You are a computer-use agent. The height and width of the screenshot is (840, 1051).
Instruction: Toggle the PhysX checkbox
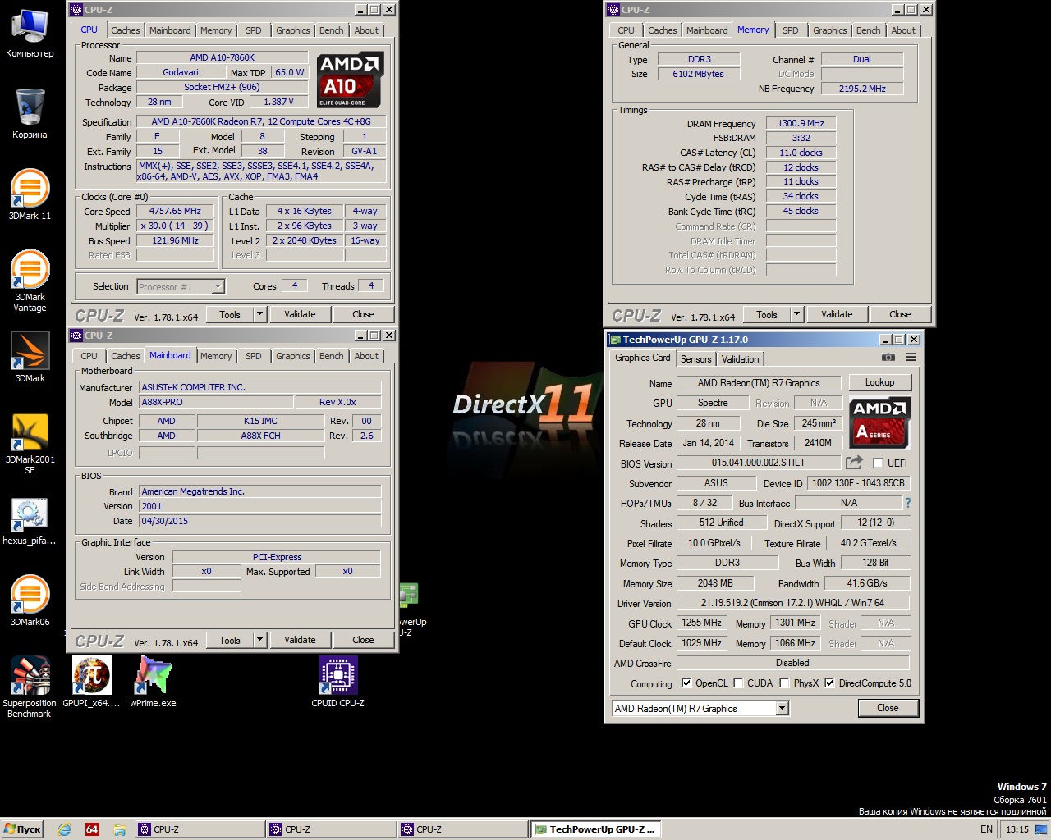784,683
